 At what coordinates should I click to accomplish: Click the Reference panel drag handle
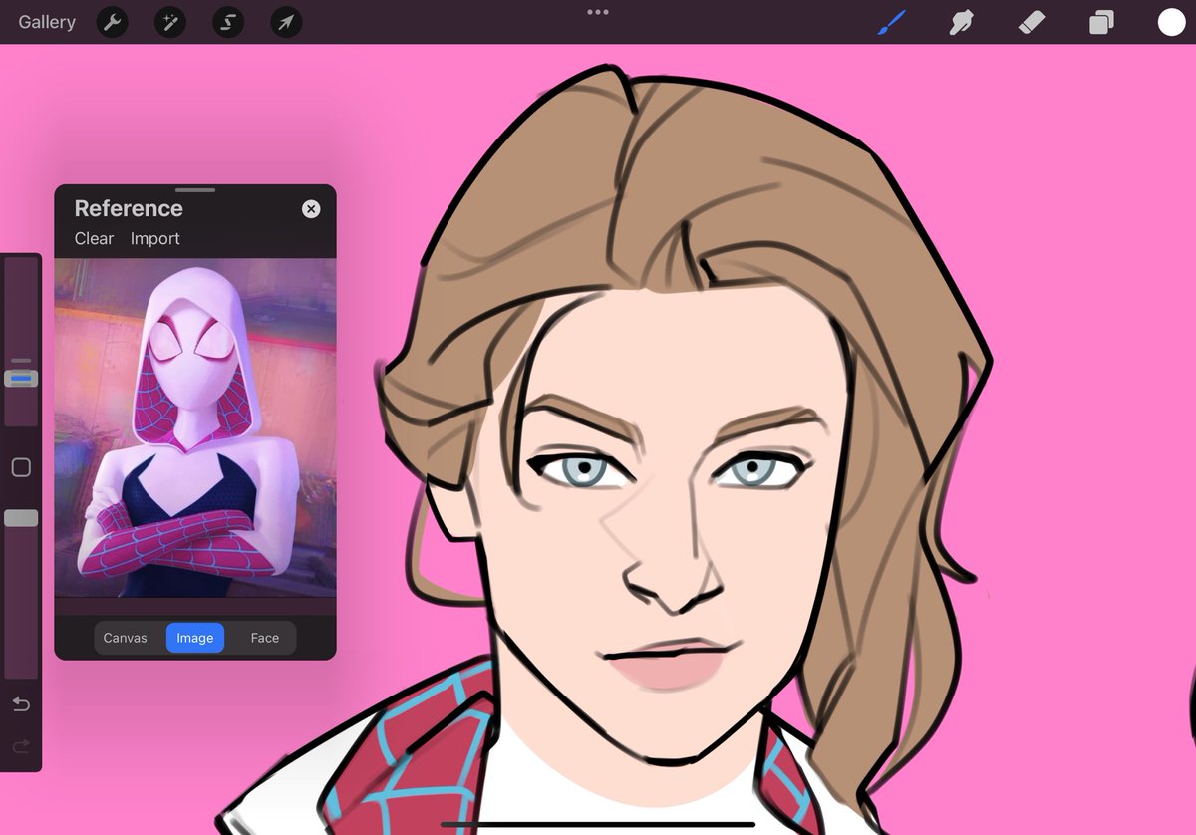(x=195, y=189)
